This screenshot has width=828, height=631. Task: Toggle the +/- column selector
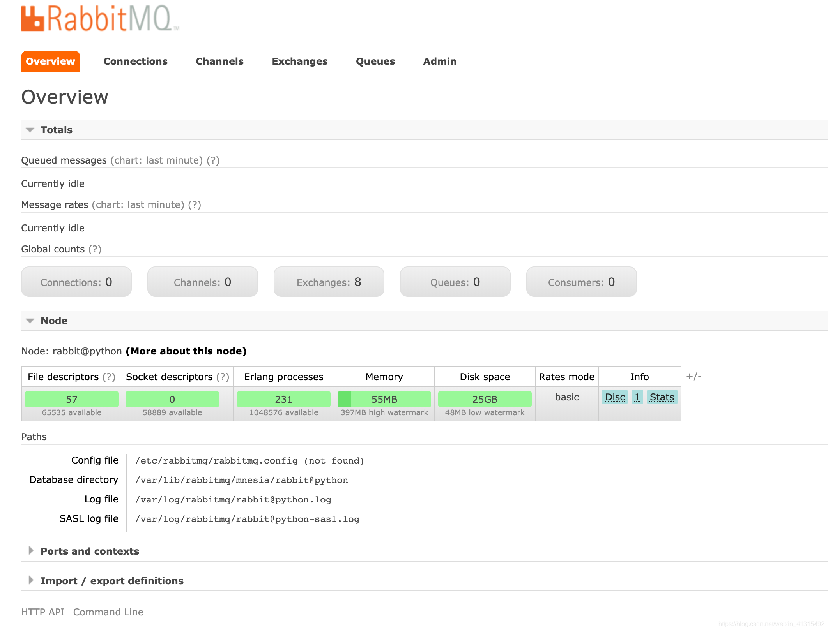[x=694, y=377]
